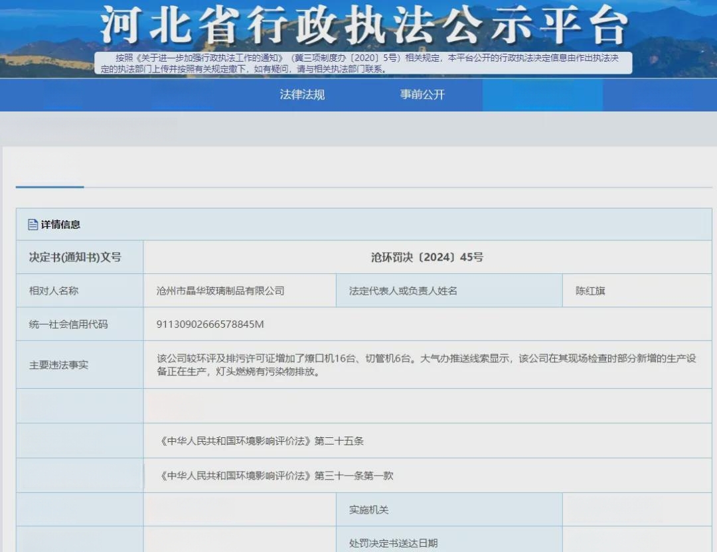Select the 相对人名称 label cell
The image size is (717, 552).
[x=80, y=291]
